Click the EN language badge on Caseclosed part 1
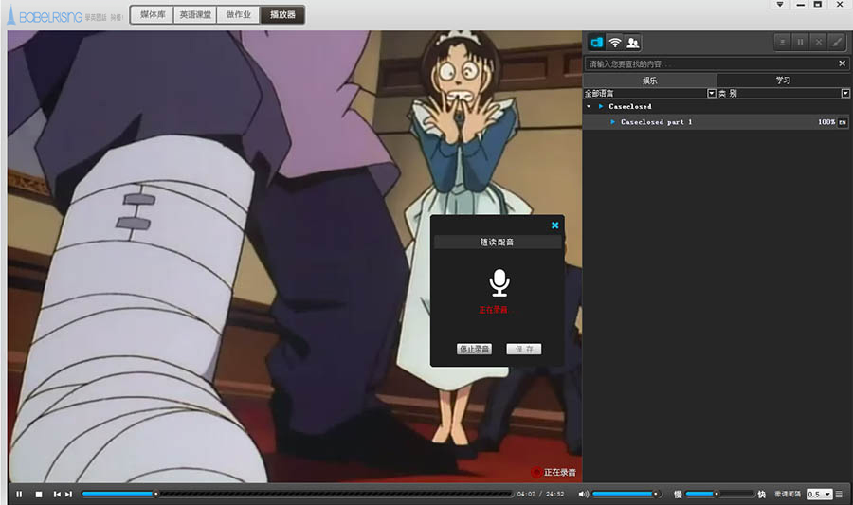Screen dimensions: 853x505 (x=843, y=122)
